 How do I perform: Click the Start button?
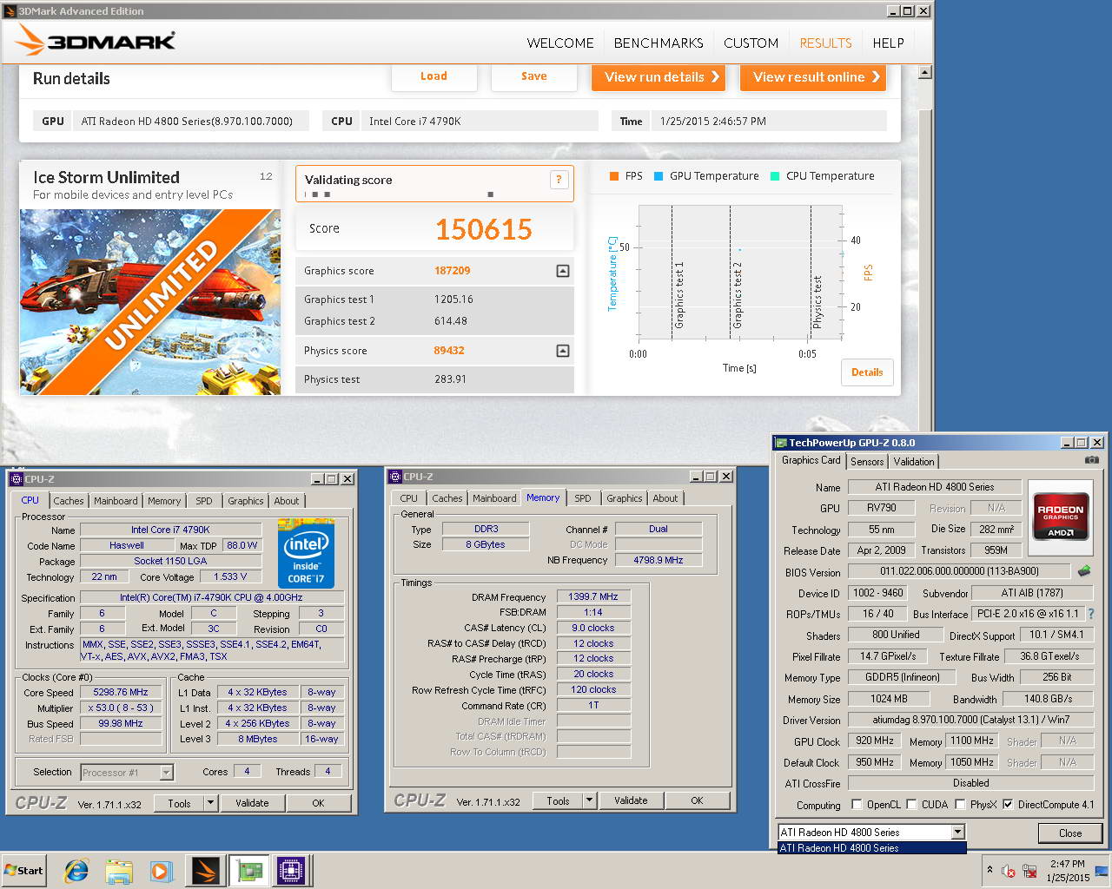pyautogui.click(x=23, y=871)
